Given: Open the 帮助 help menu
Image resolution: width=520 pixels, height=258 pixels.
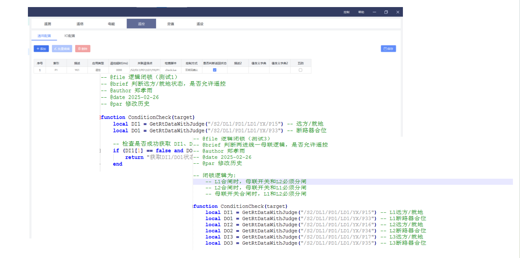Looking at the screenshot, I should click(361, 12).
